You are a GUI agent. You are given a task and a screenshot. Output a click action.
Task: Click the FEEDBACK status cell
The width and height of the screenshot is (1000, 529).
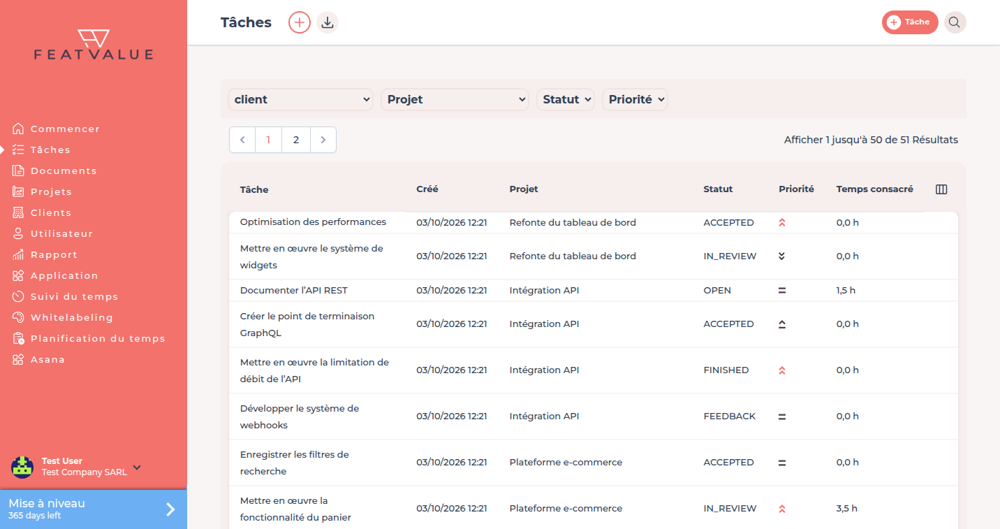coord(730,416)
